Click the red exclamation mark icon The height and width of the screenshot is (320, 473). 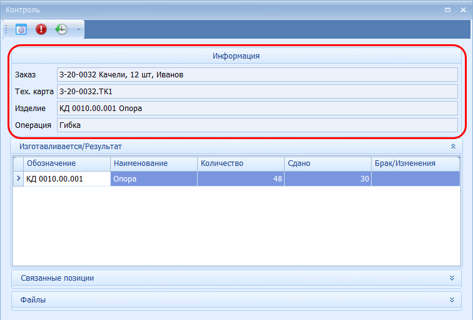(41, 29)
